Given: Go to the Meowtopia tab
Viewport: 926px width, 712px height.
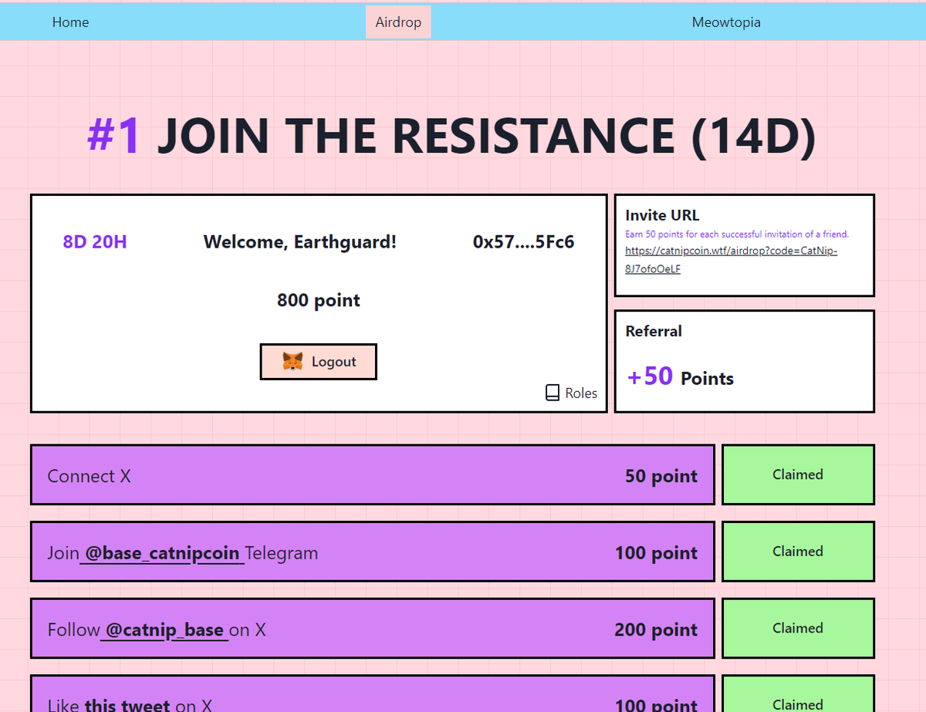Looking at the screenshot, I should click(726, 22).
